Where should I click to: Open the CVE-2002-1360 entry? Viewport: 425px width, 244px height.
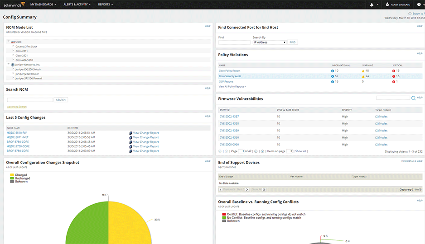229,137
